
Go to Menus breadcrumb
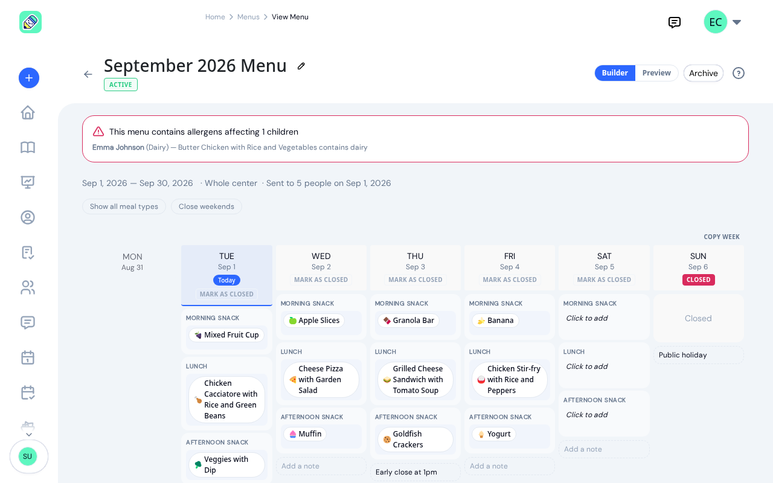248,17
